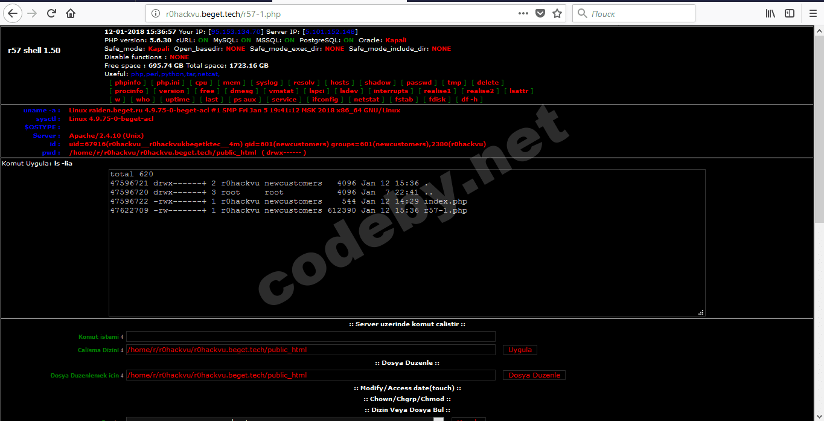Click the free link

207,91
